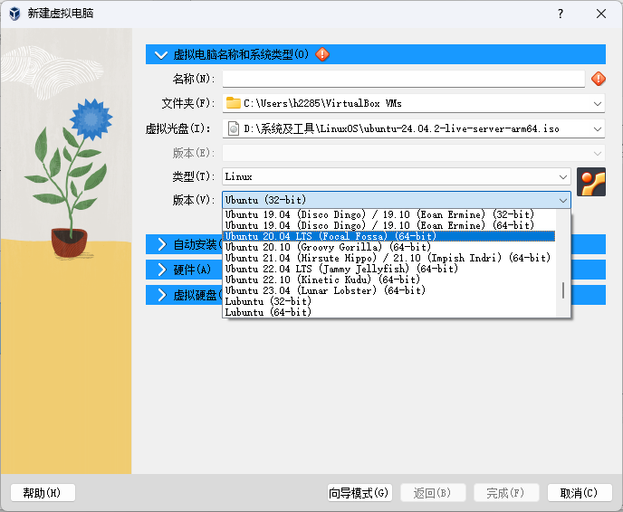
Task: Expand the unattended install section
Action: [162, 244]
